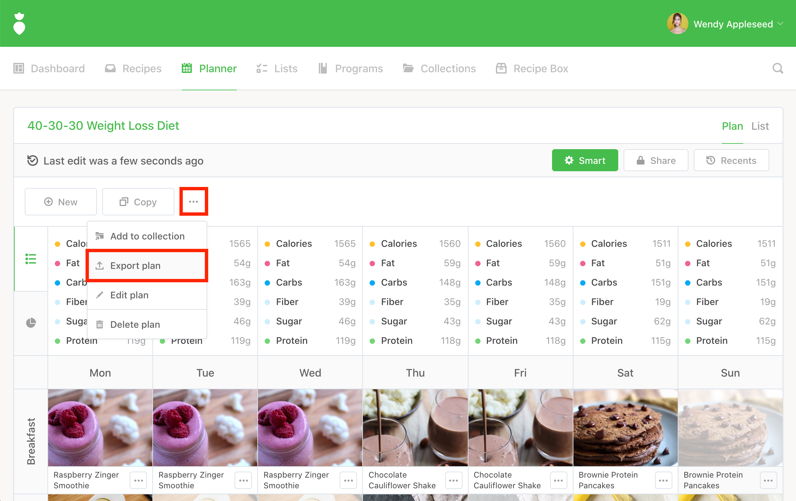
Task: Click the history icon beside Last edit
Action: (x=32, y=161)
